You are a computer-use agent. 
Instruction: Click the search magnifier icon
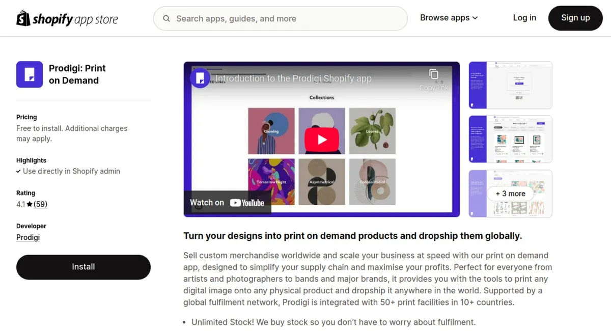pyautogui.click(x=166, y=19)
